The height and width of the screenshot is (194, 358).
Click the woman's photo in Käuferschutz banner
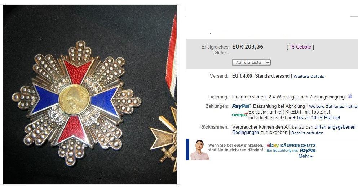click(199, 150)
